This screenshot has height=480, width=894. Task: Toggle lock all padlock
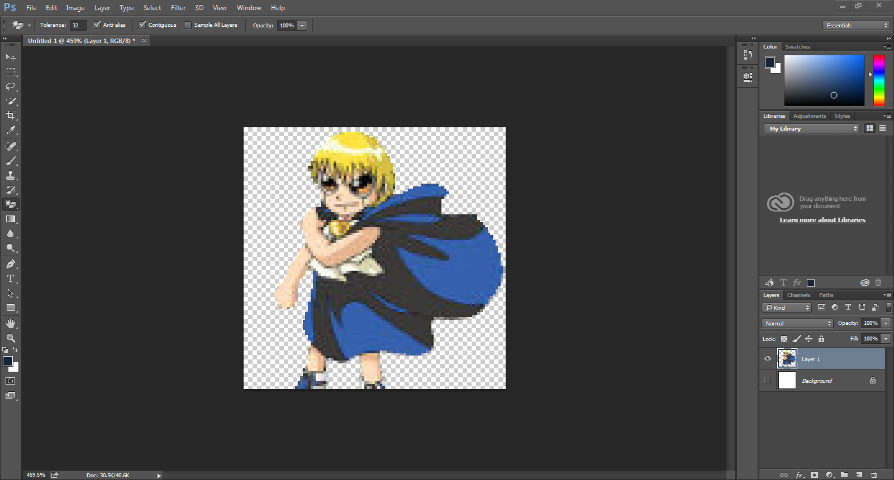click(x=821, y=339)
